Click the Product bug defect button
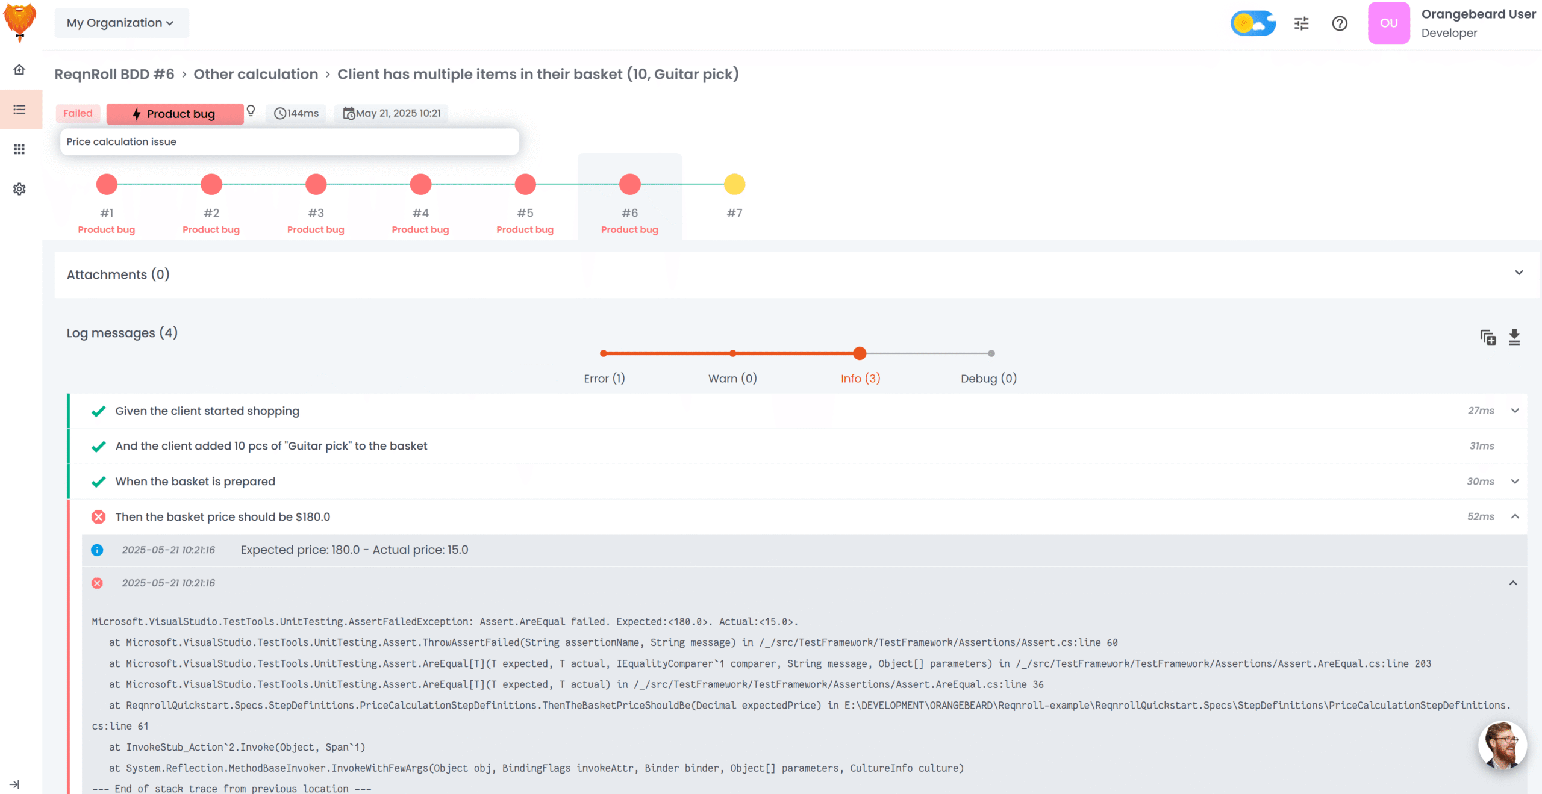The width and height of the screenshot is (1542, 794). tap(175, 114)
